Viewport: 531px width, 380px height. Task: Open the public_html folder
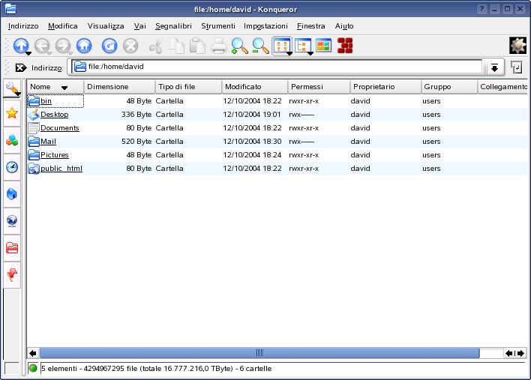[x=61, y=169]
